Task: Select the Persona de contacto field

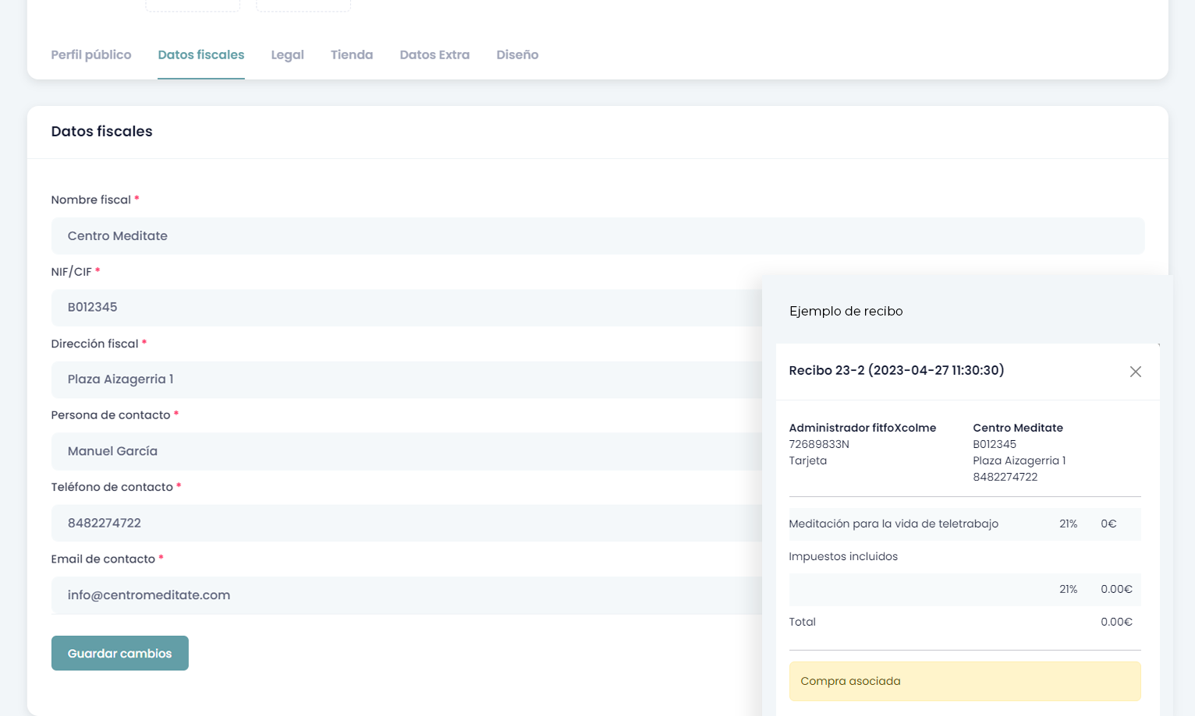Action: (406, 451)
